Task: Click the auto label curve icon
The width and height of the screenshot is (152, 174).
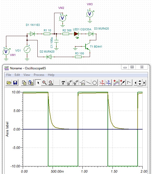Action: pyautogui.click(x=69, y=83)
